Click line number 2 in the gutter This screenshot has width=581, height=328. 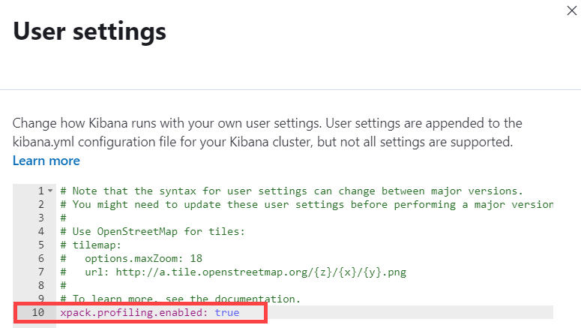(x=41, y=204)
